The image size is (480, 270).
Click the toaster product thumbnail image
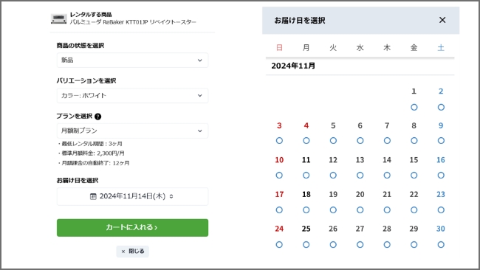click(x=59, y=19)
